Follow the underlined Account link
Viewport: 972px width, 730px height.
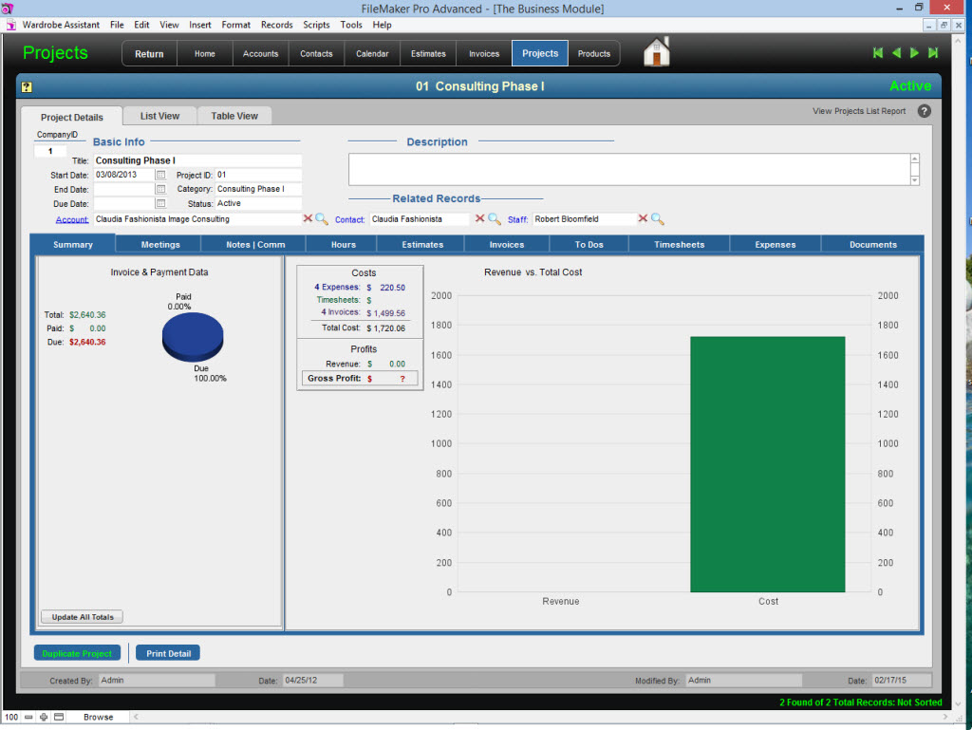(x=72, y=219)
